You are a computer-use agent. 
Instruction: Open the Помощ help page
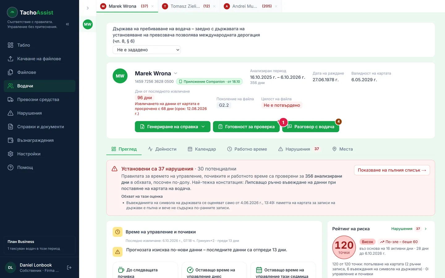(40, 167)
